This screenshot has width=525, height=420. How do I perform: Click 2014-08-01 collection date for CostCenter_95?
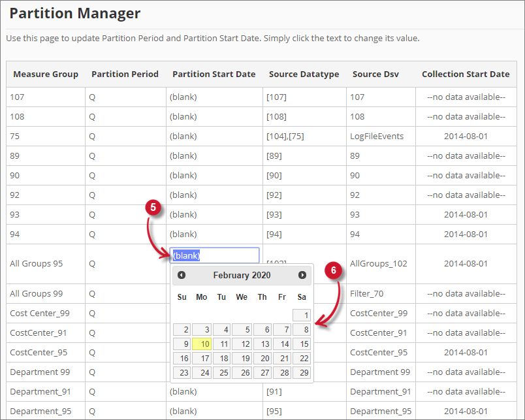[466, 352]
